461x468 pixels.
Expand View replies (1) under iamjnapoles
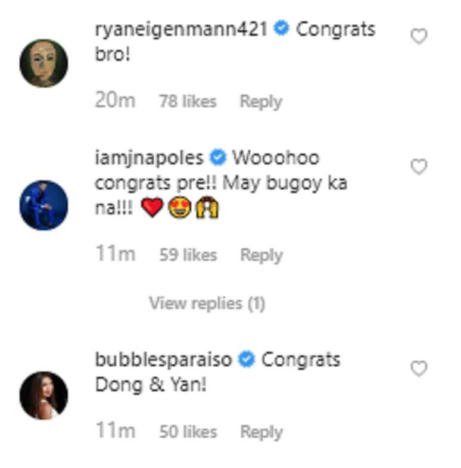[207, 304]
